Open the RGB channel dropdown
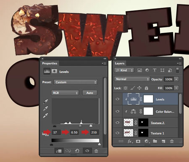This screenshot has width=189, height=162. click(65, 93)
